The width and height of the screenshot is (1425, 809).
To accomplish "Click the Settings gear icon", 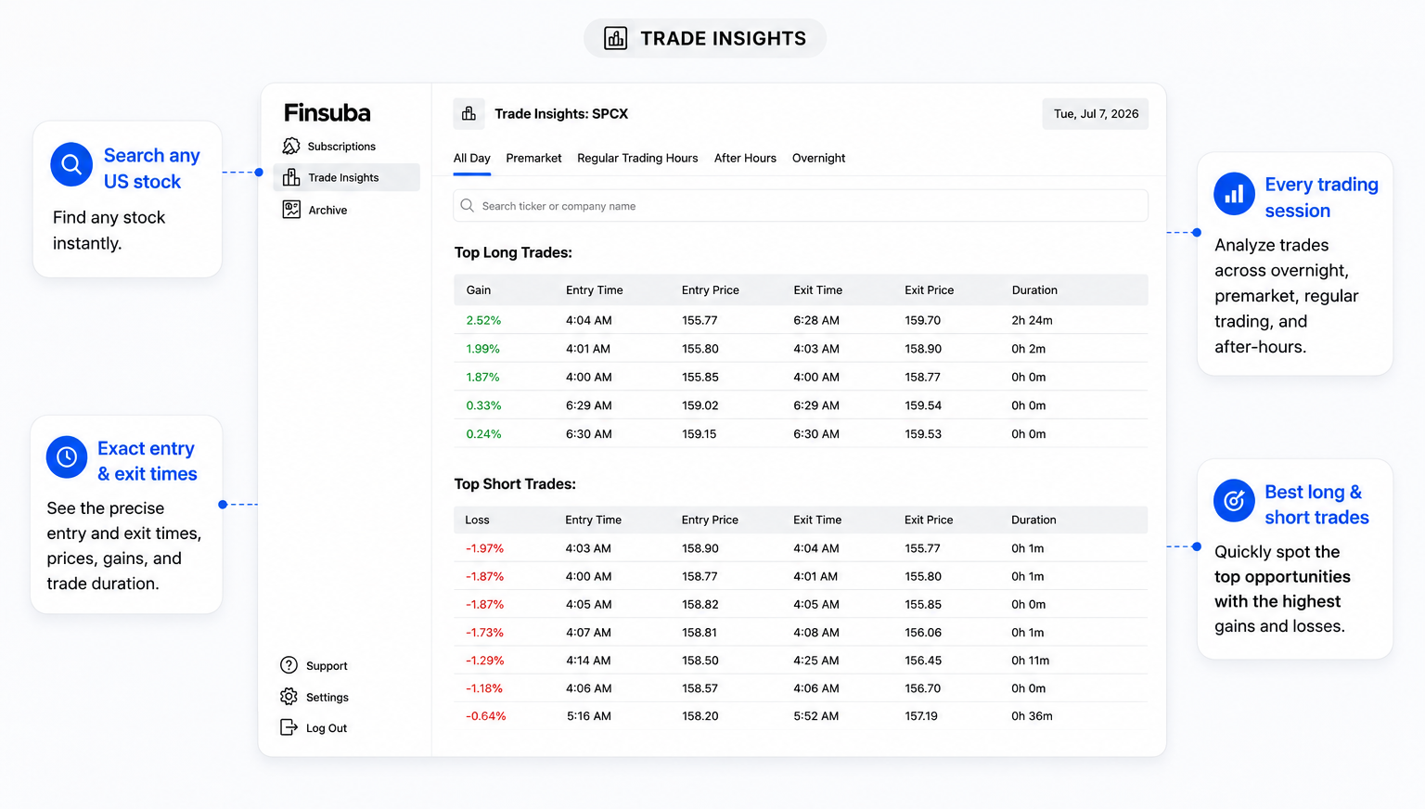I will (289, 697).
